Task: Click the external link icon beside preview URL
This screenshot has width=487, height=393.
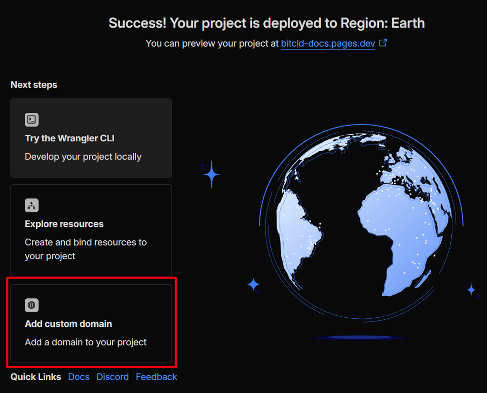Action: pyautogui.click(x=383, y=43)
